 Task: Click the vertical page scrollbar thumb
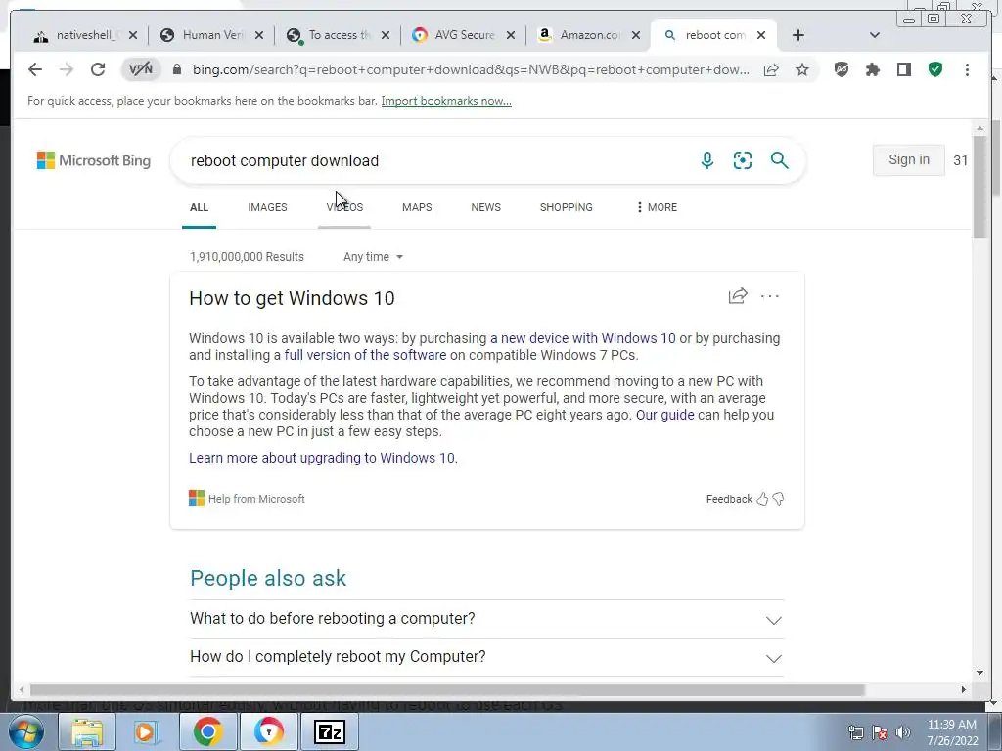pyautogui.click(x=980, y=188)
